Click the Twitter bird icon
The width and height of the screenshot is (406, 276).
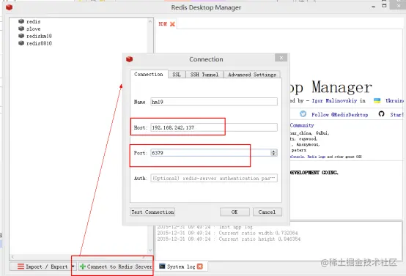point(303,114)
